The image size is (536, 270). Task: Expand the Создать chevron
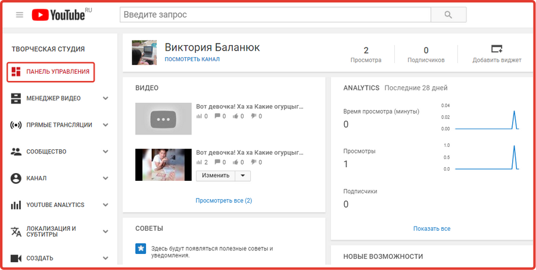105,258
